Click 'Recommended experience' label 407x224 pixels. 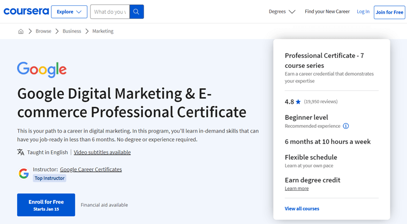[x=313, y=126]
